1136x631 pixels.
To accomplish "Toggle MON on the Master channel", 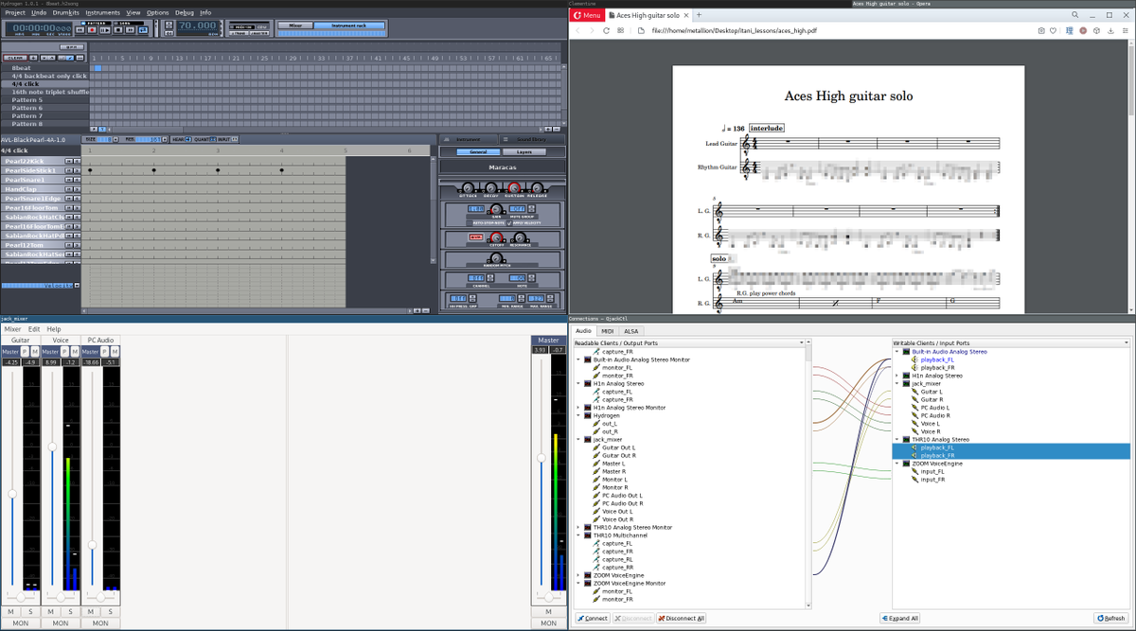I will click(549, 623).
